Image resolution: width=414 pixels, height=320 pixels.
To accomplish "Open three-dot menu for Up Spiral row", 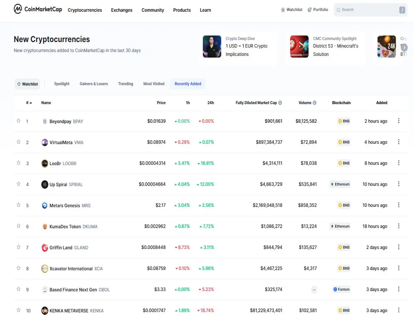I will tap(399, 184).
